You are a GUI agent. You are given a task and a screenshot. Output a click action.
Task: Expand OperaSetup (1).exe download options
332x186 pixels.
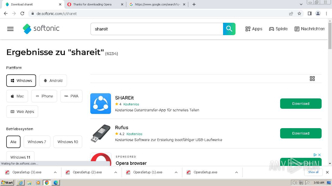click(176, 172)
